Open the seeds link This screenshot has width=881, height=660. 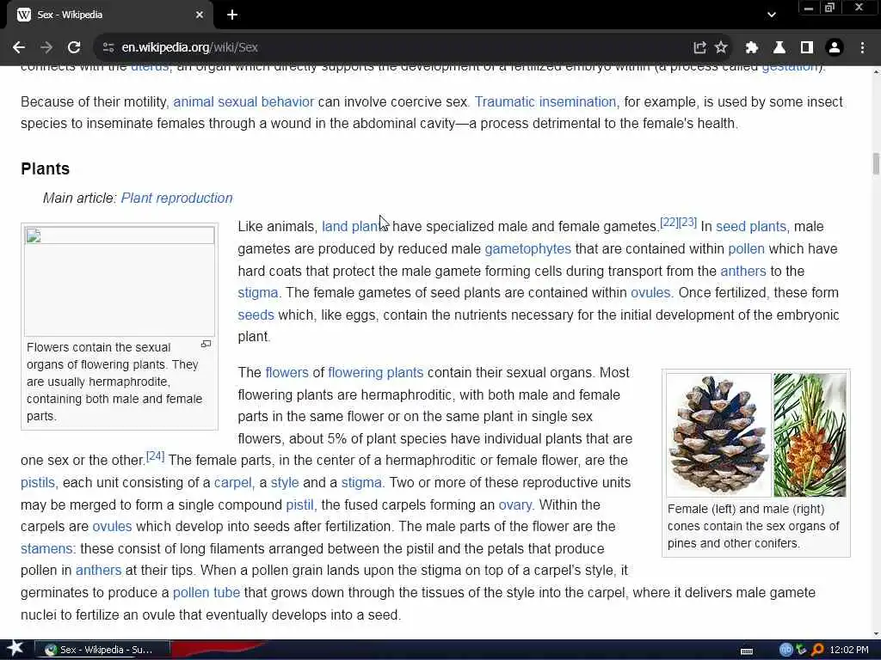[x=256, y=315]
